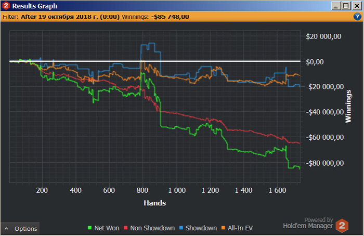Toggle the All-In EV line label
Viewport: 364px width, 236px height.
click(x=240, y=228)
